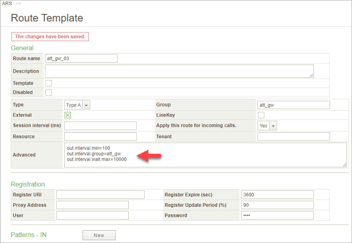Image resolution: width=352 pixels, height=243 pixels.
Task: Open the Type A dropdown
Action: coord(77,105)
